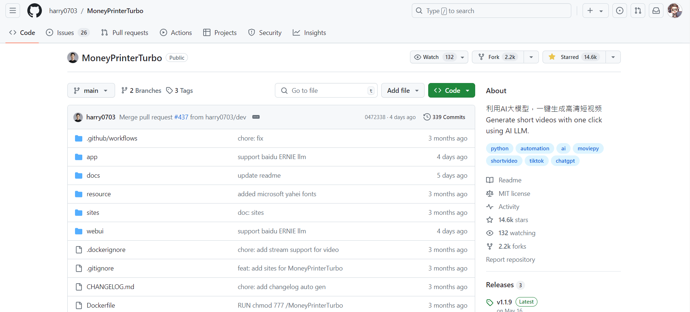The height and width of the screenshot is (312, 690).
Task: Toggle the Starred button
Action: click(574, 57)
